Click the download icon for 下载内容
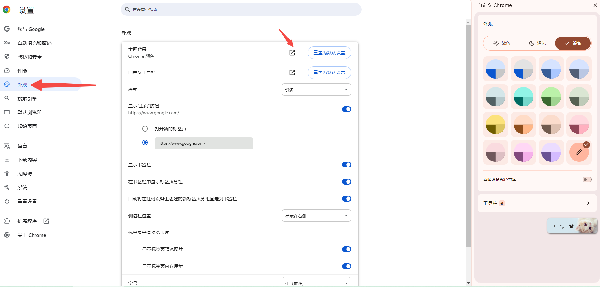The image size is (600, 287). click(x=7, y=160)
